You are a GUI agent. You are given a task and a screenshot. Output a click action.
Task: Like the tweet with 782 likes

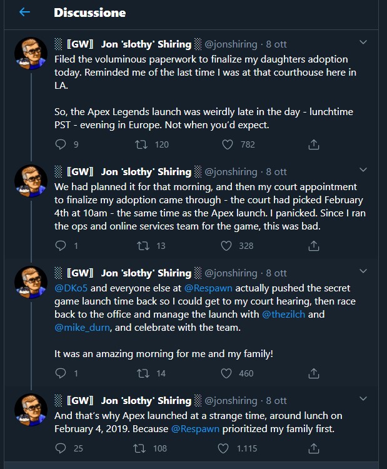tap(228, 144)
